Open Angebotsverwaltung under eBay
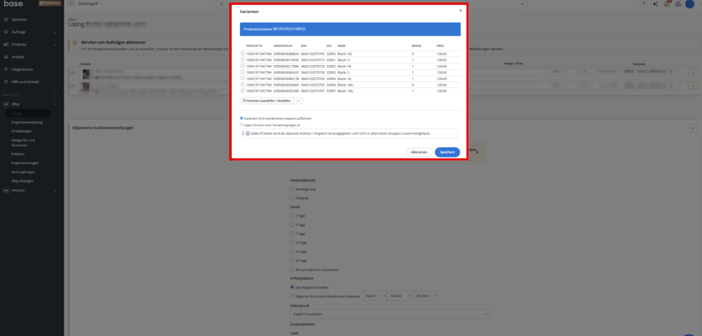Screen dimensions: 702x336 [x=27, y=122]
